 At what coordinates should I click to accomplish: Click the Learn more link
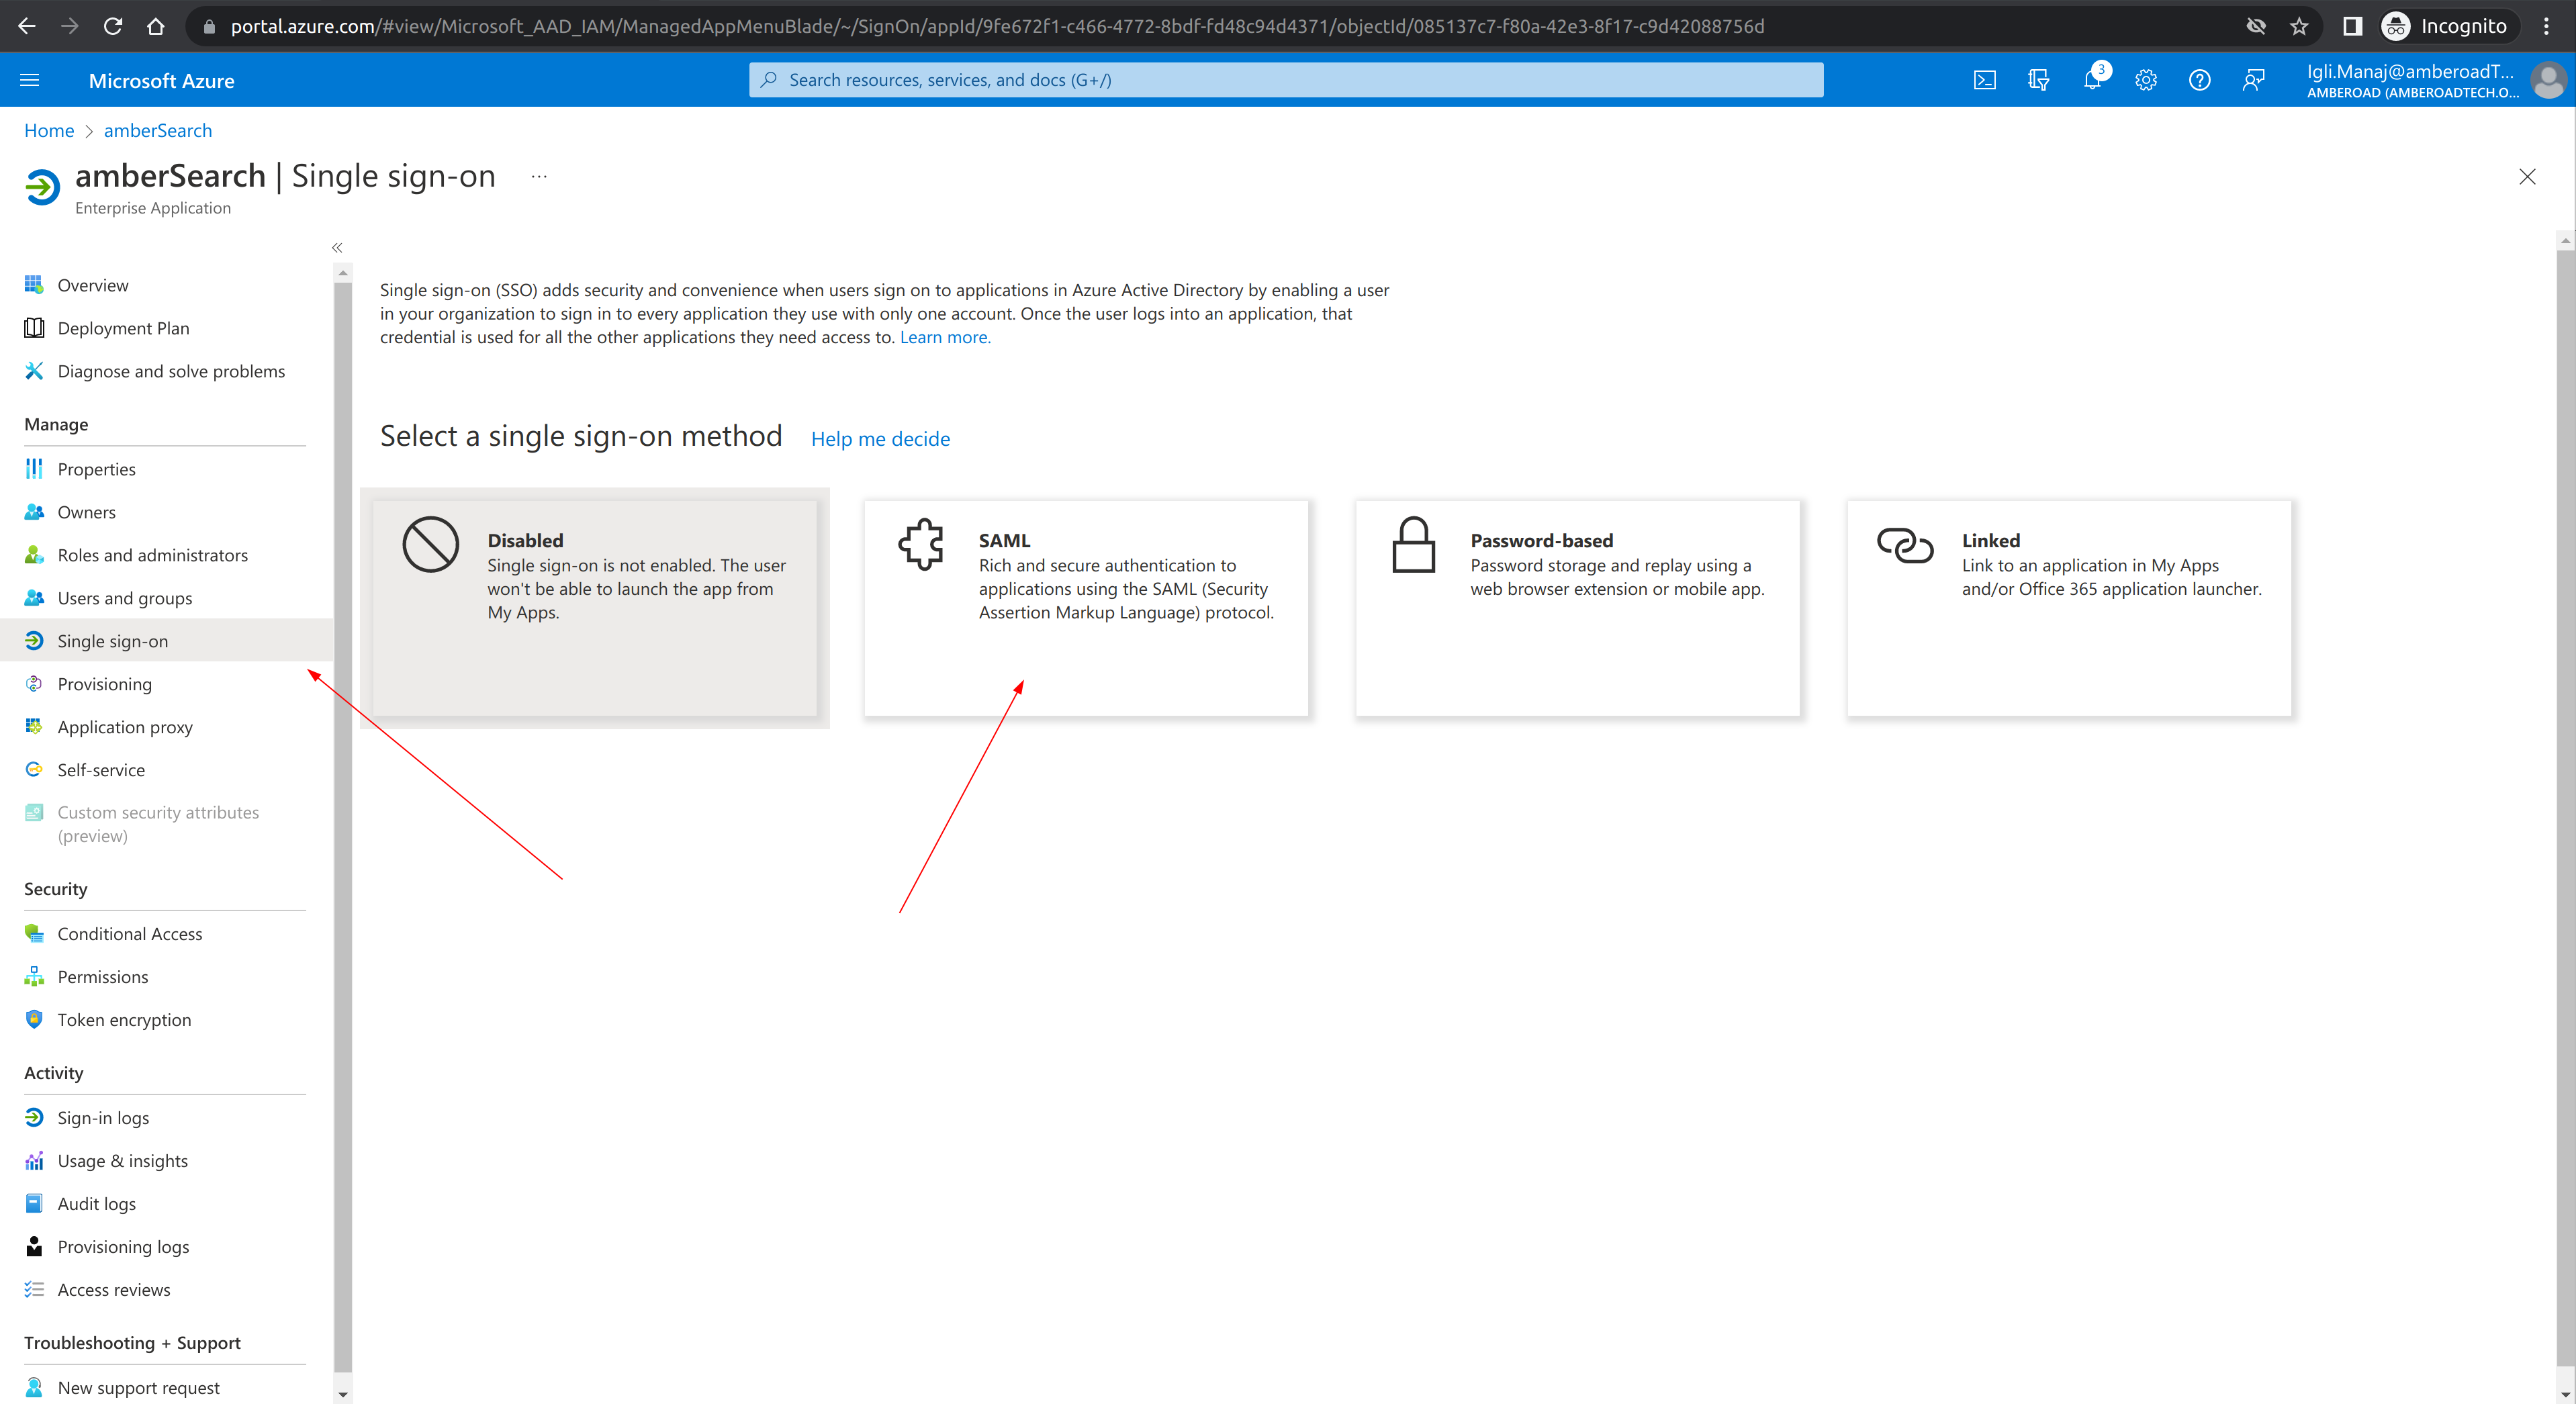point(944,337)
